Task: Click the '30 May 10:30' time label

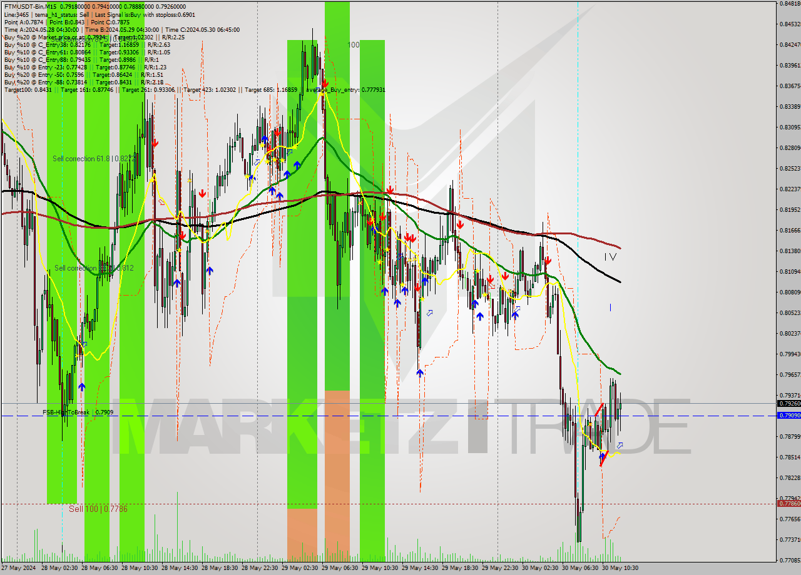Action: coord(620,568)
